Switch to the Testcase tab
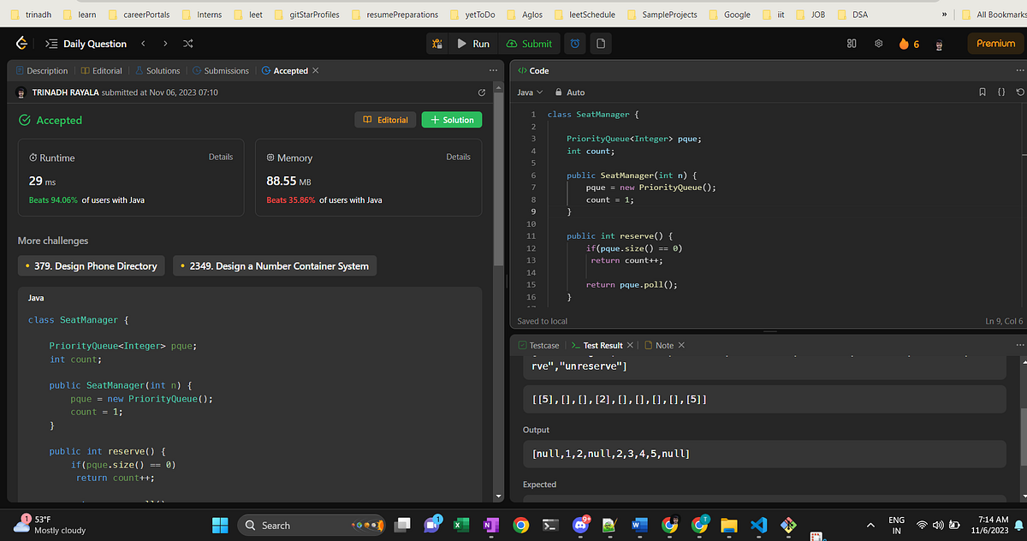1027x541 pixels. pyautogui.click(x=538, y=345)
